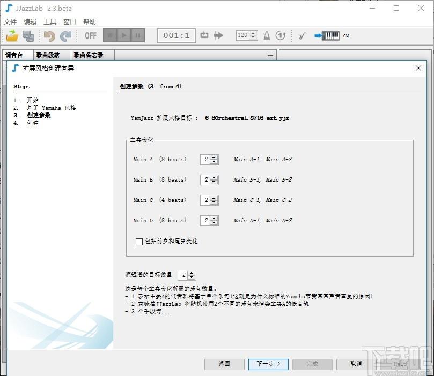Toggle the OFF playback auto-update button

coord(91,36)
